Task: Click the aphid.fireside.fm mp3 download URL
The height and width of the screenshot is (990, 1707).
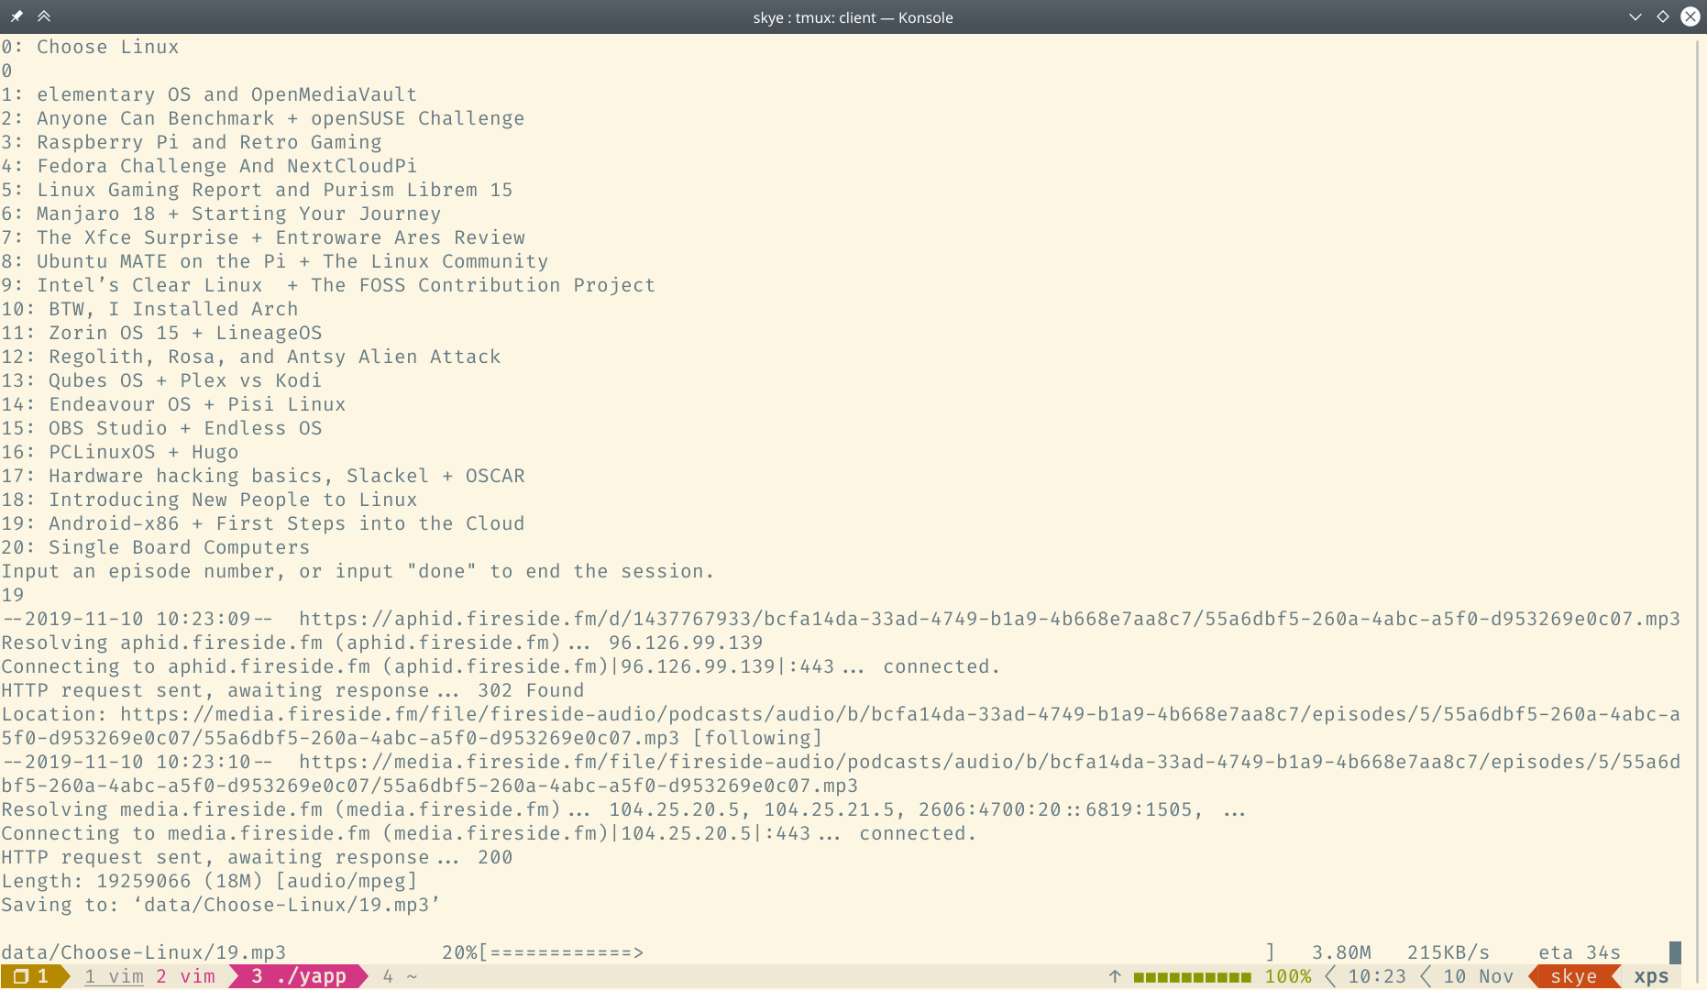Action: [989, 619]
